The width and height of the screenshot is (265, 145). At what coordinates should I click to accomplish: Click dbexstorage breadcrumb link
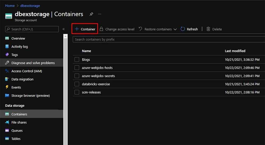(x=30, y=6)
